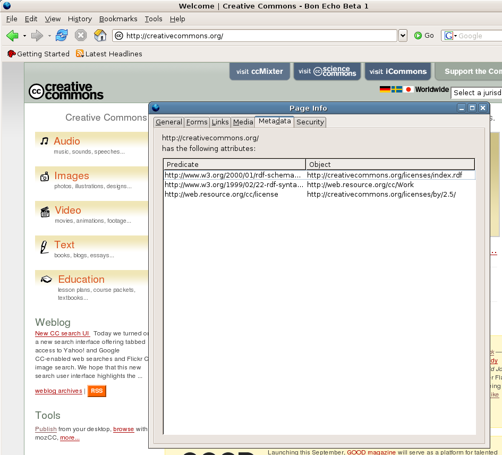Click the address bar URL field
The height and width of the screenshot is (455, 502).
[255, 36]
